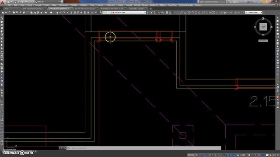Open the WCS dropdown below the ViewCube

[x=263, y=41]
